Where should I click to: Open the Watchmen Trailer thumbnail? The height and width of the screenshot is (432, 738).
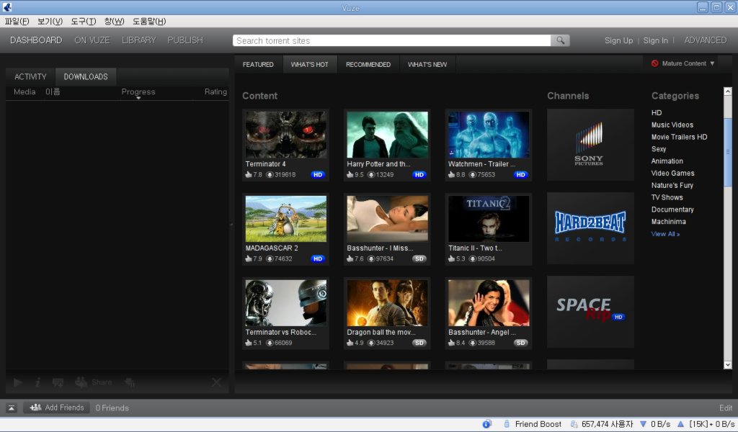pos(489,135)
